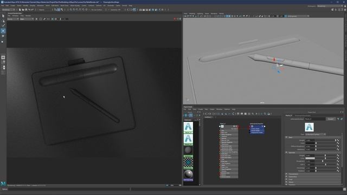This screenshot has height=195, width=347.
Task: Toggle Channel Box sidebar icon top right
Action: (x=345, y=10)
